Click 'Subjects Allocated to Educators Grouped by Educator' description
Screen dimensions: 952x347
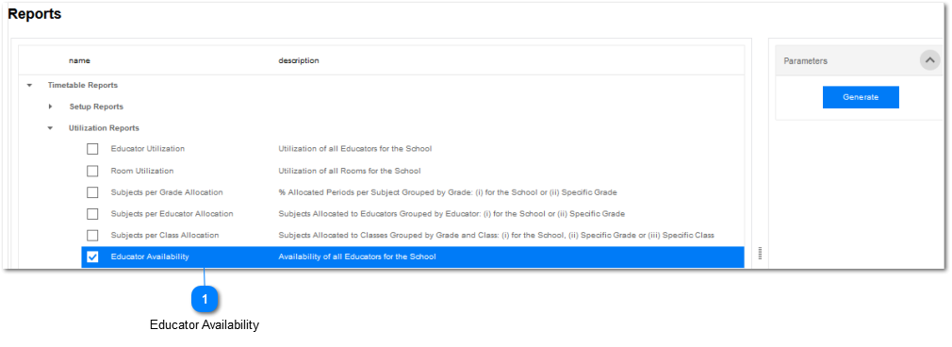pyautogui.click(x=451, y=214)
